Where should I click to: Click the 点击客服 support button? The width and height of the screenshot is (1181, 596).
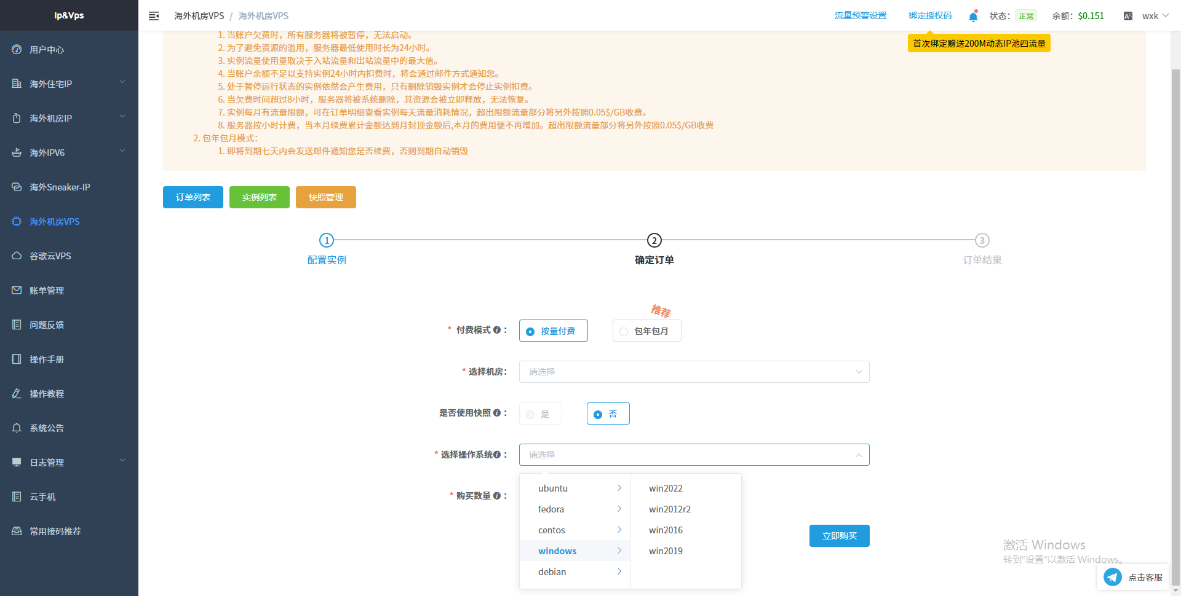tap(1133, 577)
